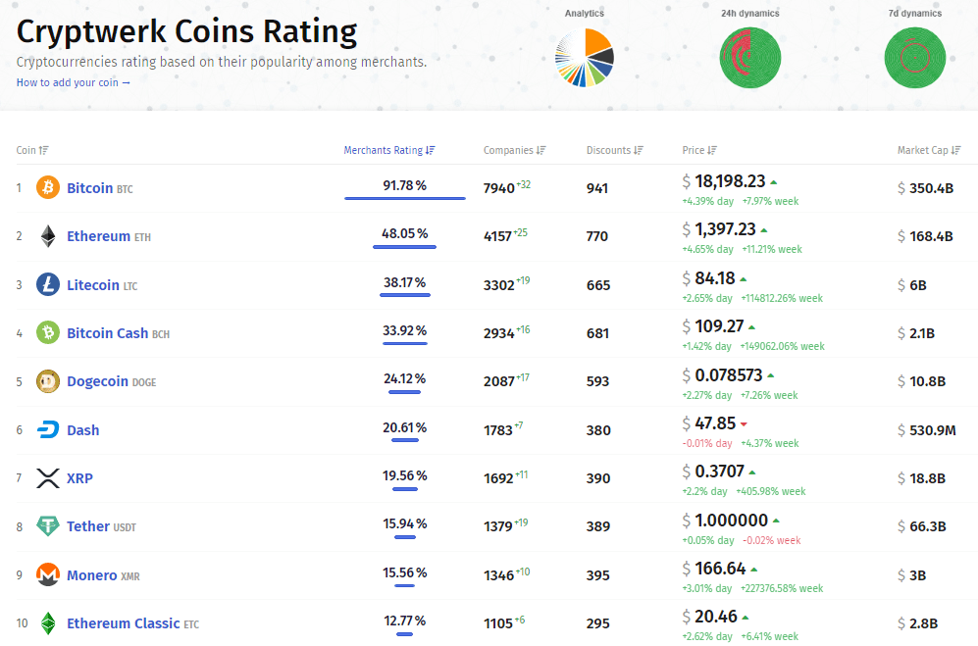Select the Dash logo icon
The width and height of the screenshot is (978, 646).
pos(47,429)
